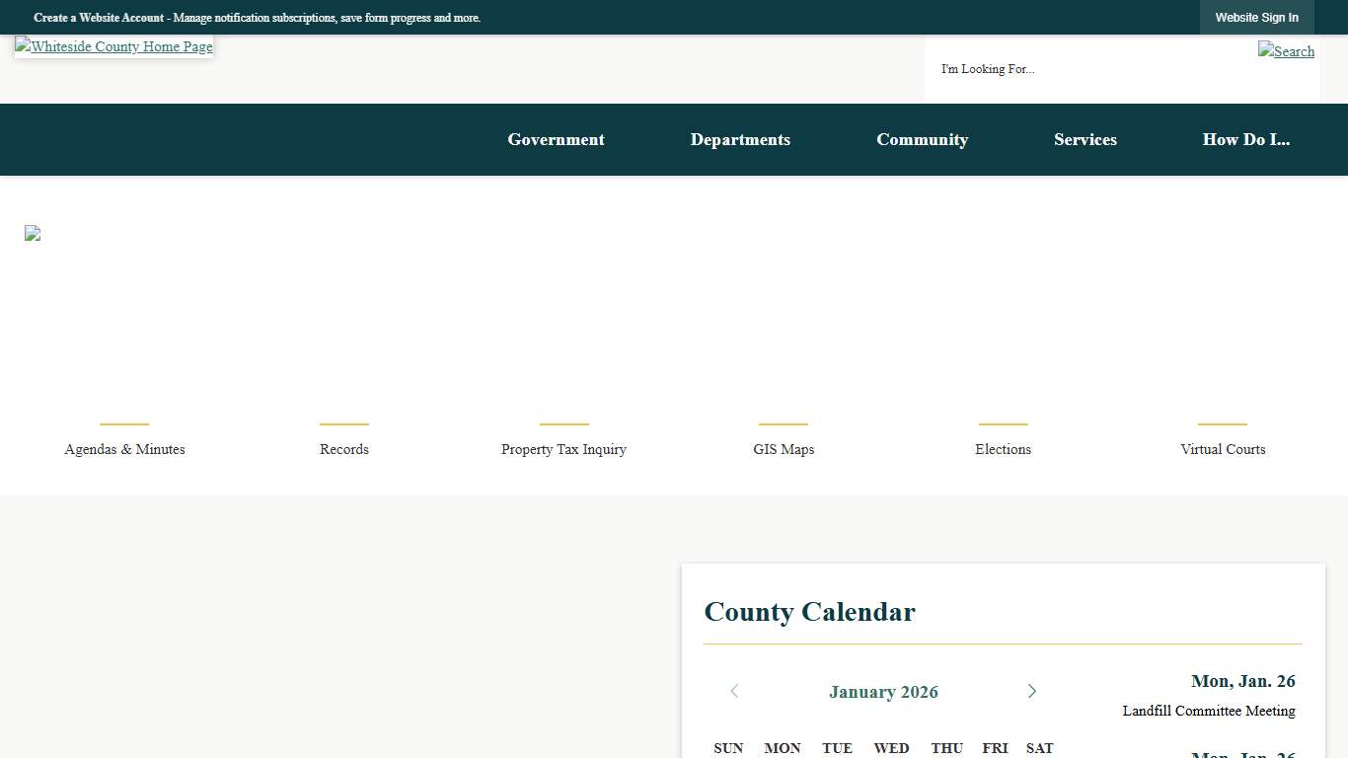1348x758 pixels.
Task: Open the Services menu
Action: click(1086, 139)
